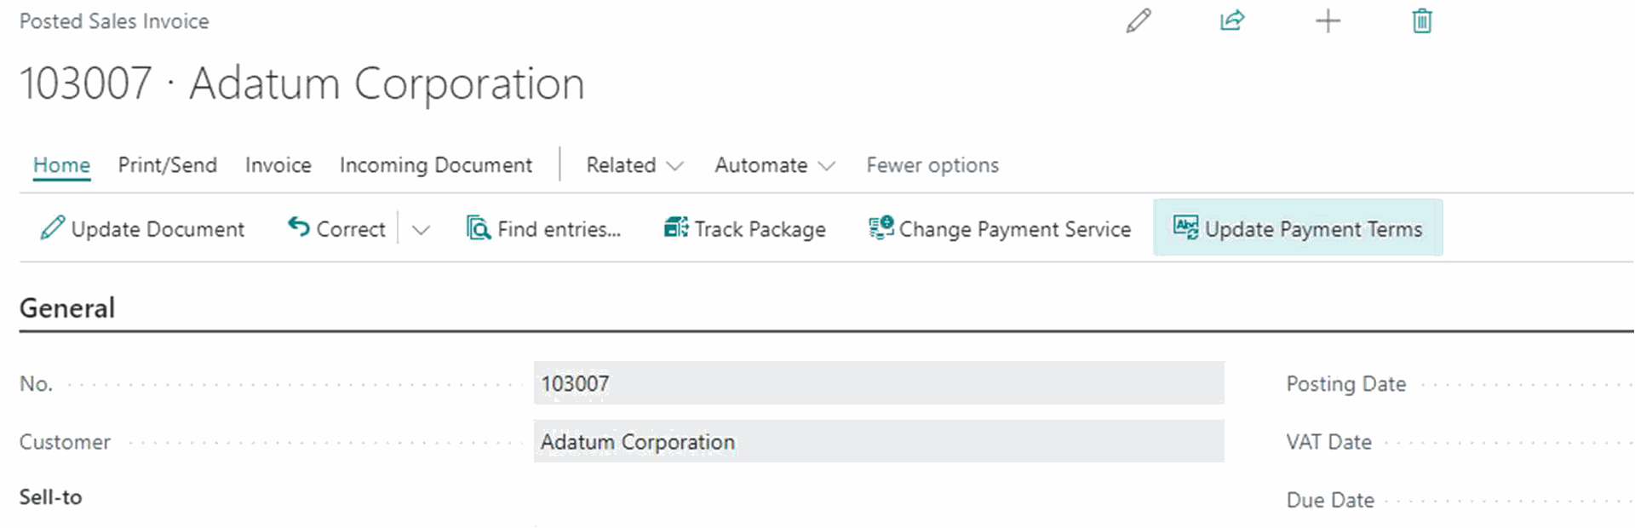1635x528 pixels.
Task: Click the trash delete icon
Action: 1422,20
